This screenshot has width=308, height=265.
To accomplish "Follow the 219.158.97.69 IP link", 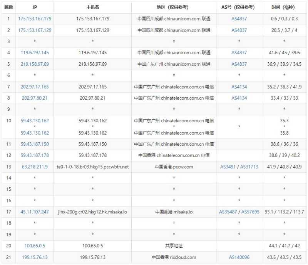I will coord(35,64).
